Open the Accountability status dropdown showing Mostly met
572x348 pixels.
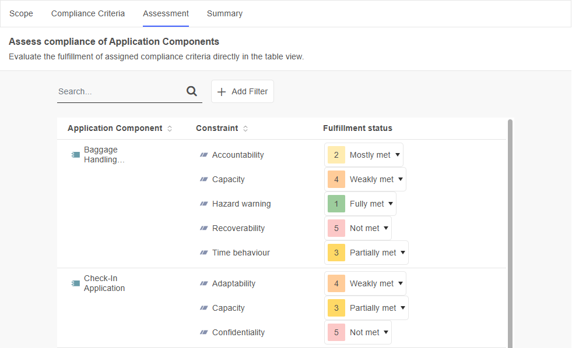[x=364, y=155]
